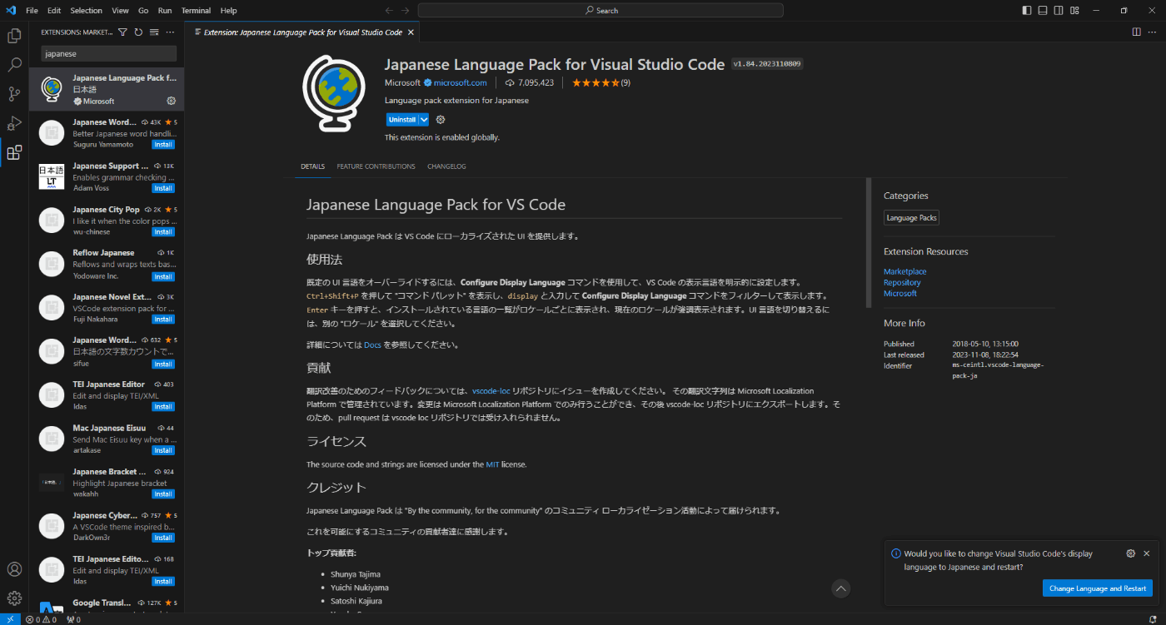Open gear for Japanese Language Pack list item
Image resolution: width=1166 pixels, height=625 pixels.
click(172, 101)
